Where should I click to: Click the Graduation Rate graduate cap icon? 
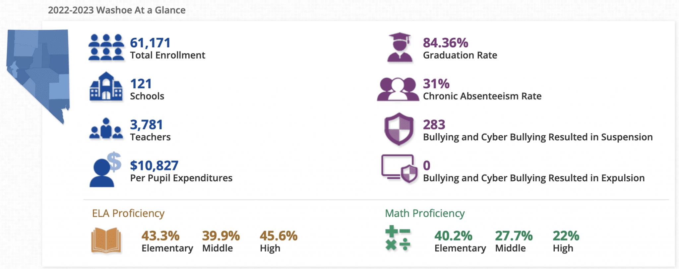(x=400, y=47)
